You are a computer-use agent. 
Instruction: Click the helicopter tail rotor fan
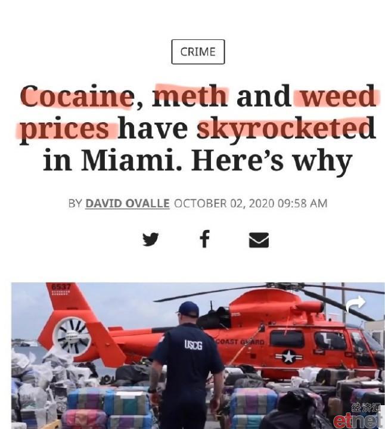[72, 335]
